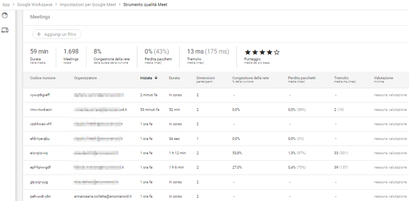The width and height of the screenshot is (409, 201).
Task: Go to App in breadcrumb
Action: 6,4
